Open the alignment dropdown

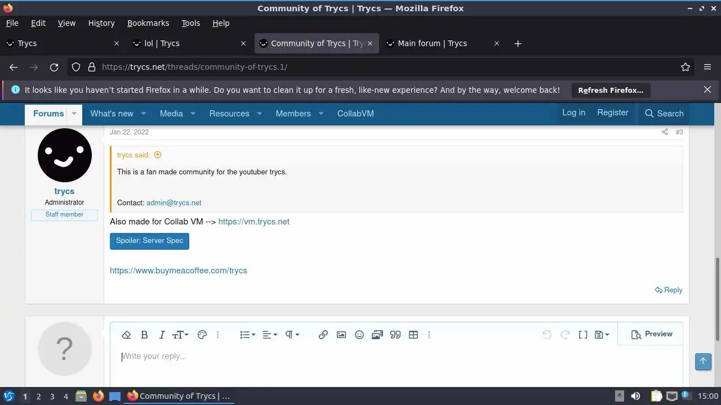[270, 335]
